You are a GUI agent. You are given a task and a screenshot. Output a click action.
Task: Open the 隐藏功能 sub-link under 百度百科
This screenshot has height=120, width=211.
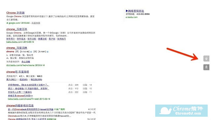[42, 39]
